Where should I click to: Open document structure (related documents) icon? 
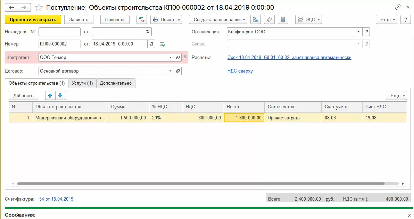pos(256,20)
